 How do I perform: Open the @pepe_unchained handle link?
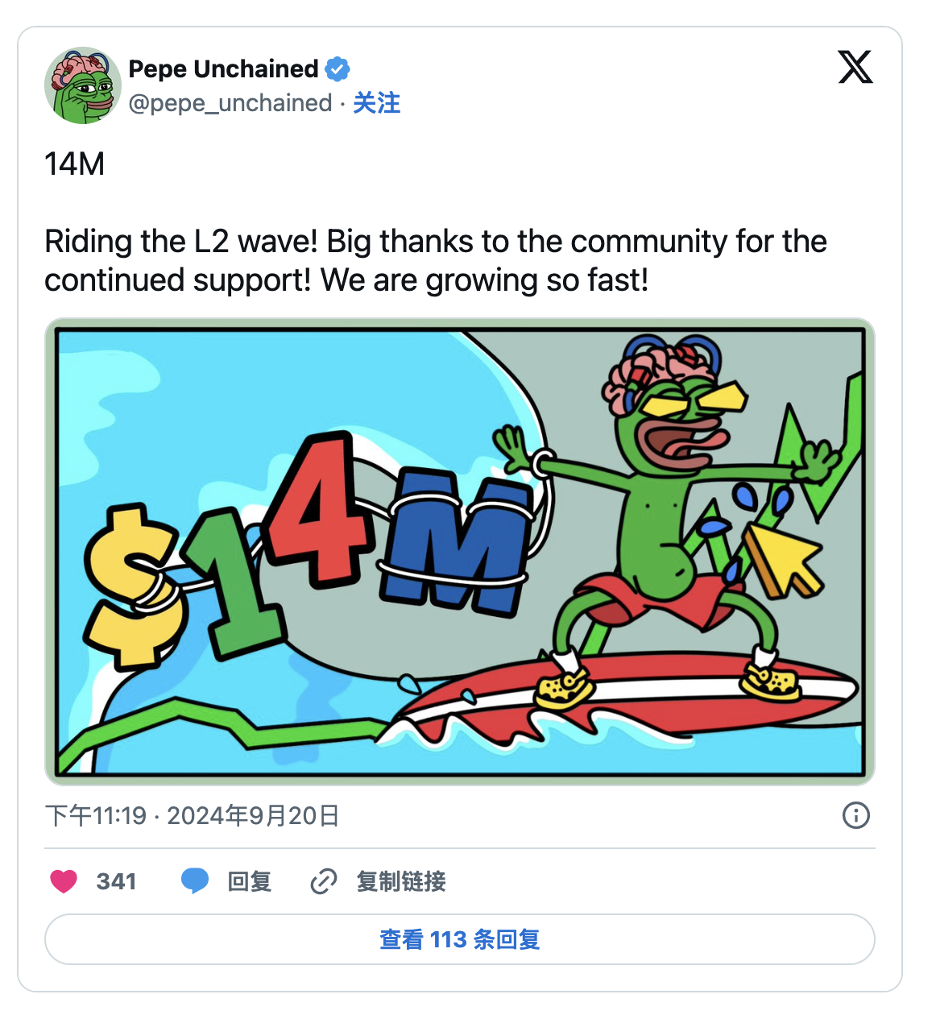click(230, 103)
